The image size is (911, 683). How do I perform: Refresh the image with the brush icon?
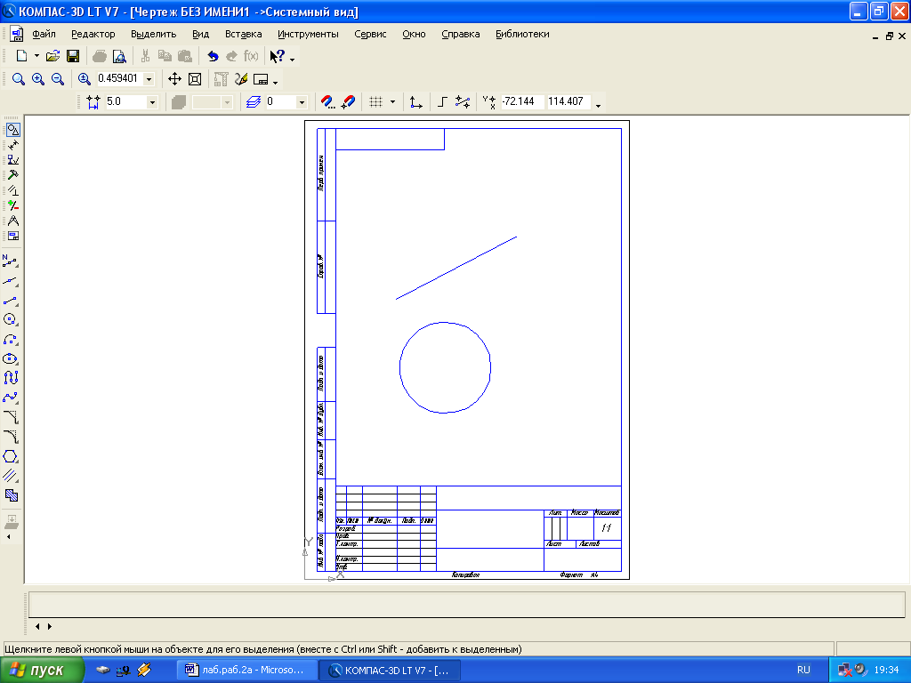click(241, 79)
